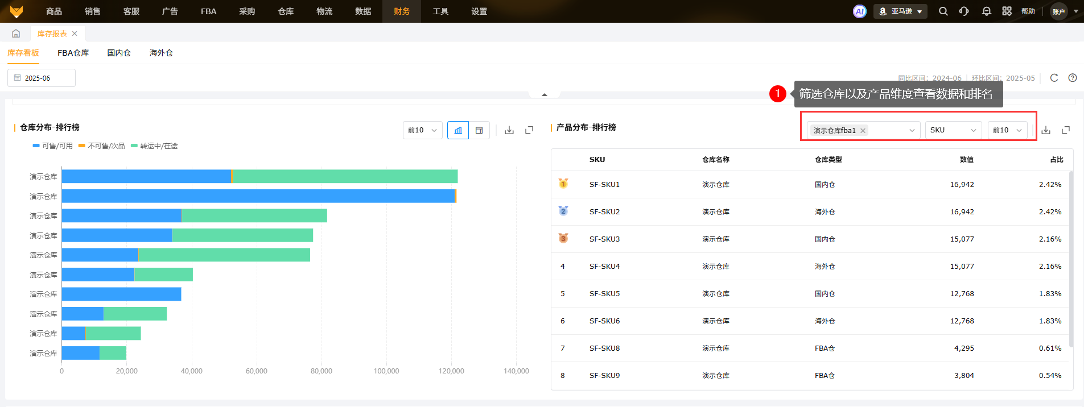
Task: Remove the 演示仓库fba1 filter tag
Action: pos(863,131)
